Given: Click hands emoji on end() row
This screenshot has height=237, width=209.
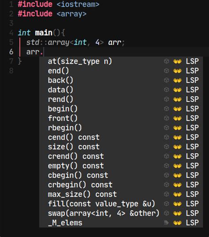Looking at the screenshot, I should coord(177,71).
